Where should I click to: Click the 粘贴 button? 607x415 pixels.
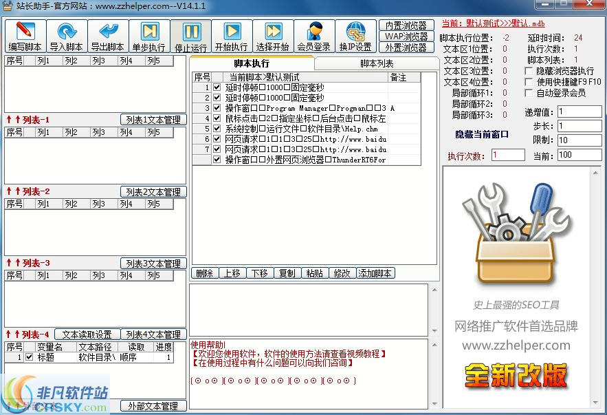315,273
